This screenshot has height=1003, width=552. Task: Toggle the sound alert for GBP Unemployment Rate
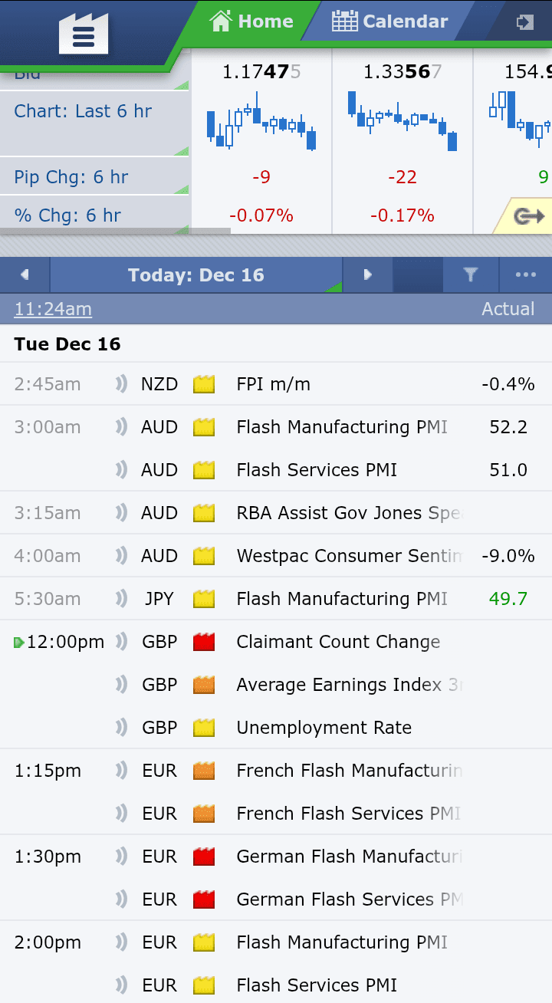tap(121, 728)
